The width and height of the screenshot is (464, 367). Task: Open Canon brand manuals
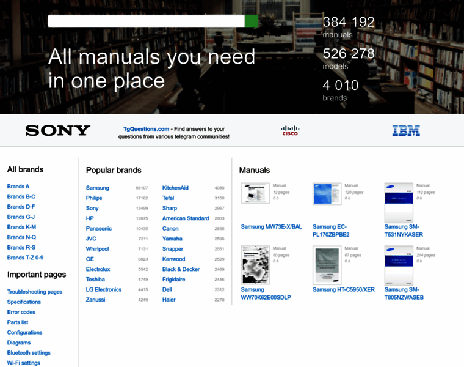170,228
